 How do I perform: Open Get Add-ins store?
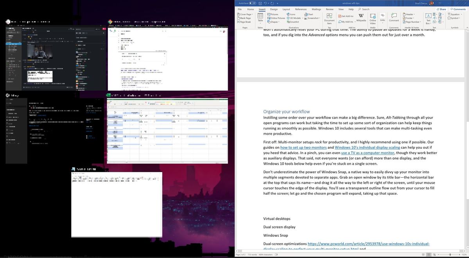pos(345,16)
